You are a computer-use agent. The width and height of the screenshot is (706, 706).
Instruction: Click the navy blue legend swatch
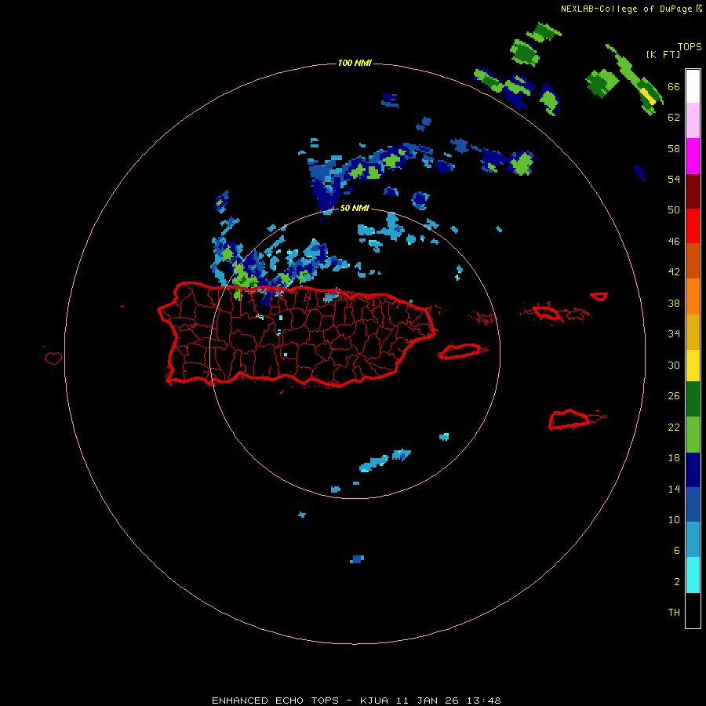[693, 470]
